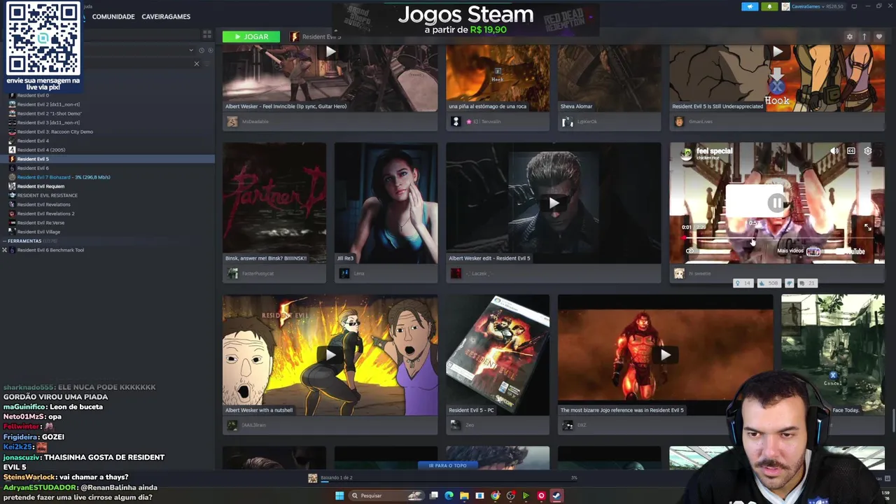Select Resident Evil 0 in library

pos(33,95)
